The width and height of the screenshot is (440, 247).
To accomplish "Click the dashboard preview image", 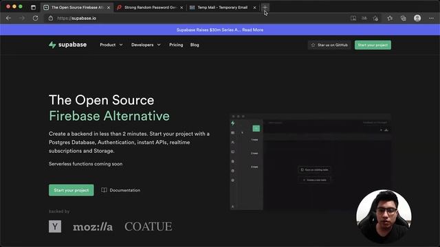I will click(x=310, y=162).
